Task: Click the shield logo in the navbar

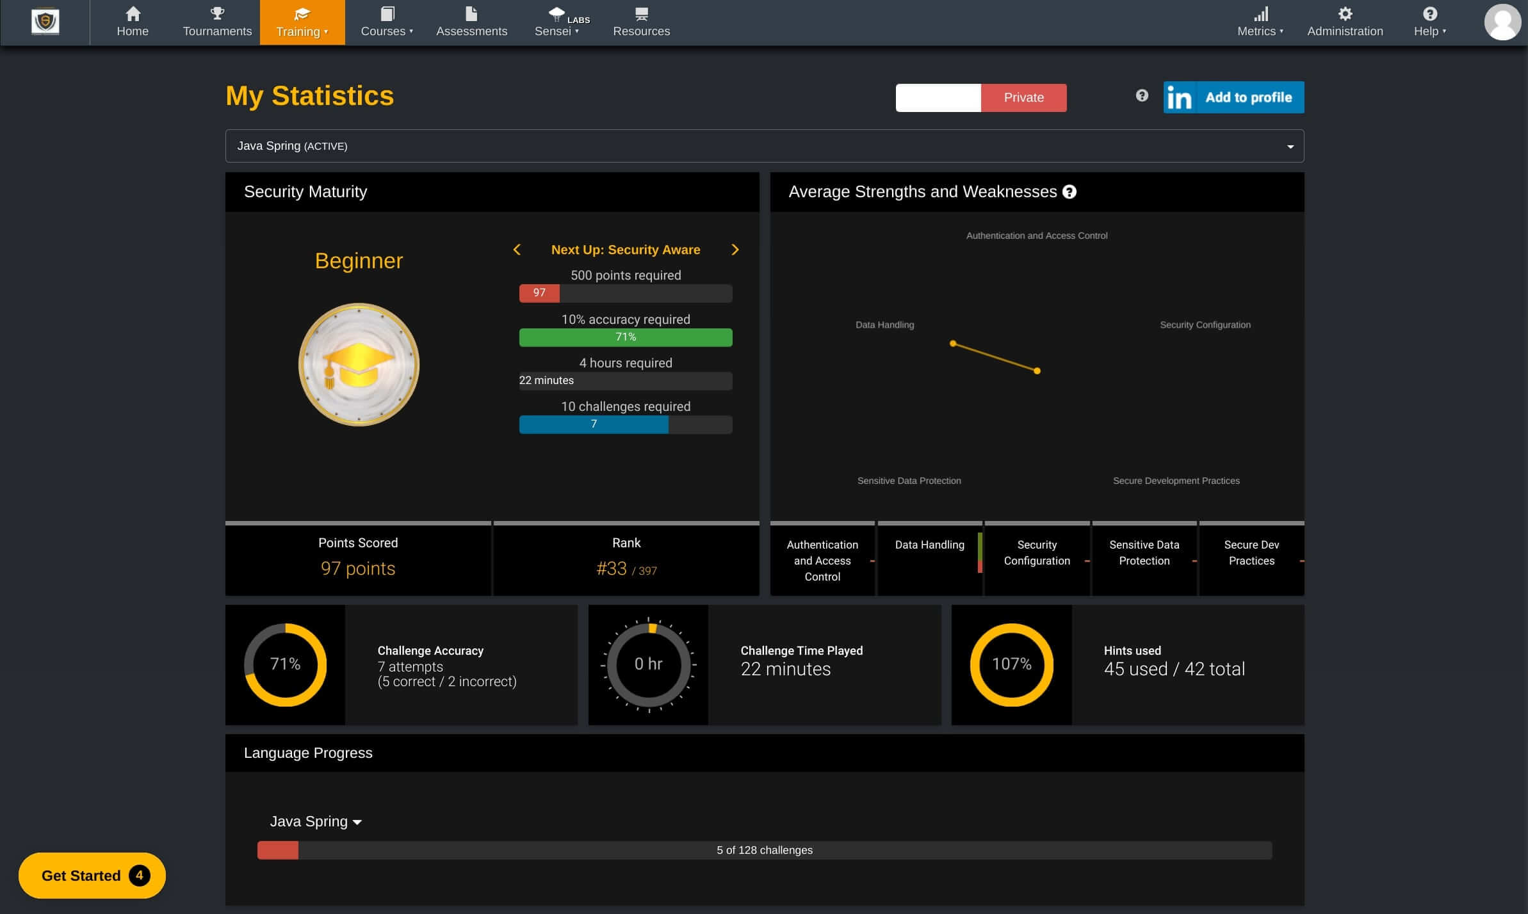Action: 45,22
